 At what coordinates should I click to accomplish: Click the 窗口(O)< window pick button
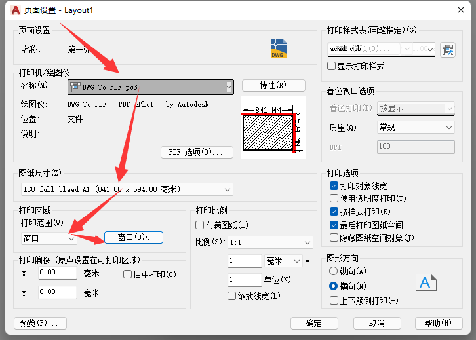click(134, 237)
